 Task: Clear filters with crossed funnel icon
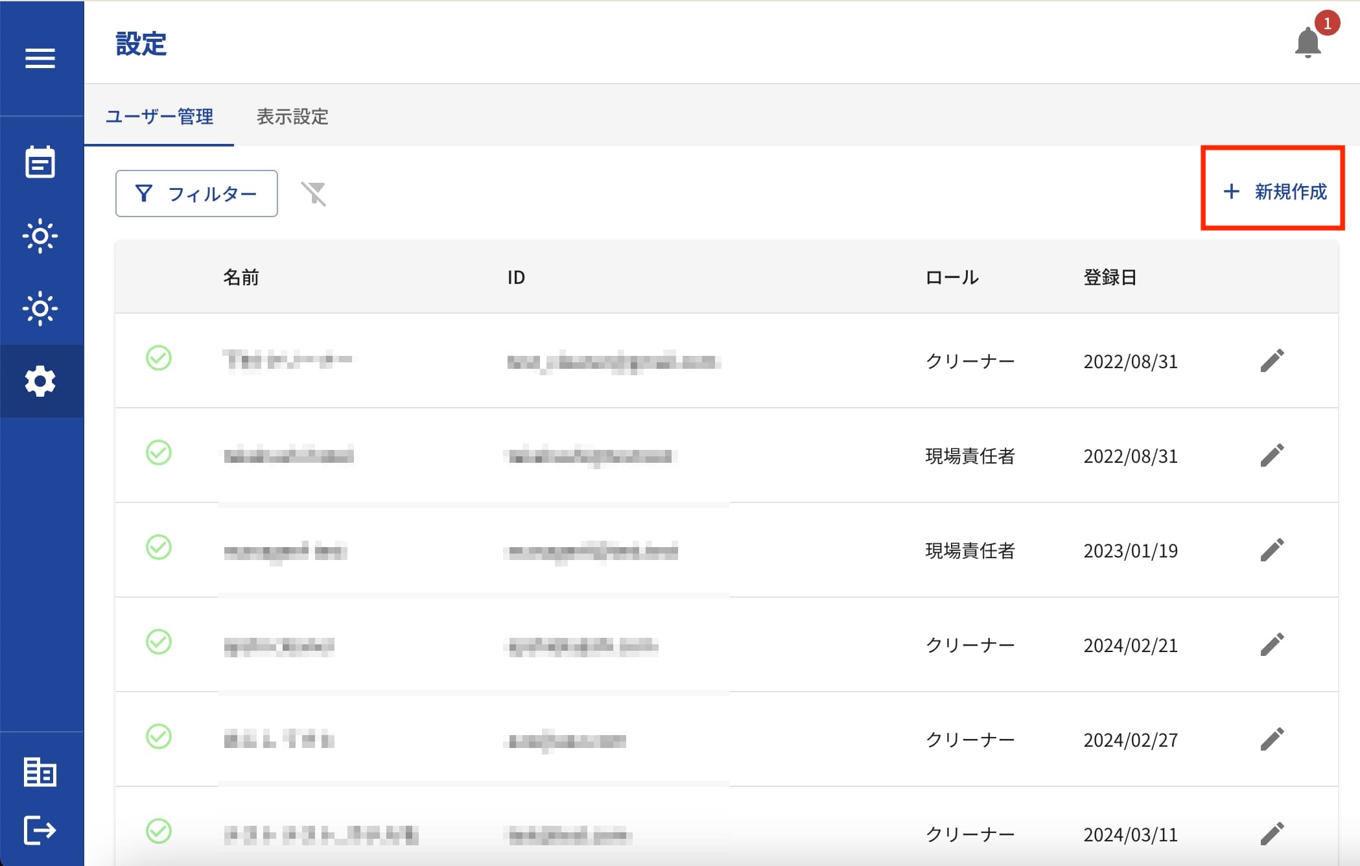pyautogui.click(x=314, y=193)
